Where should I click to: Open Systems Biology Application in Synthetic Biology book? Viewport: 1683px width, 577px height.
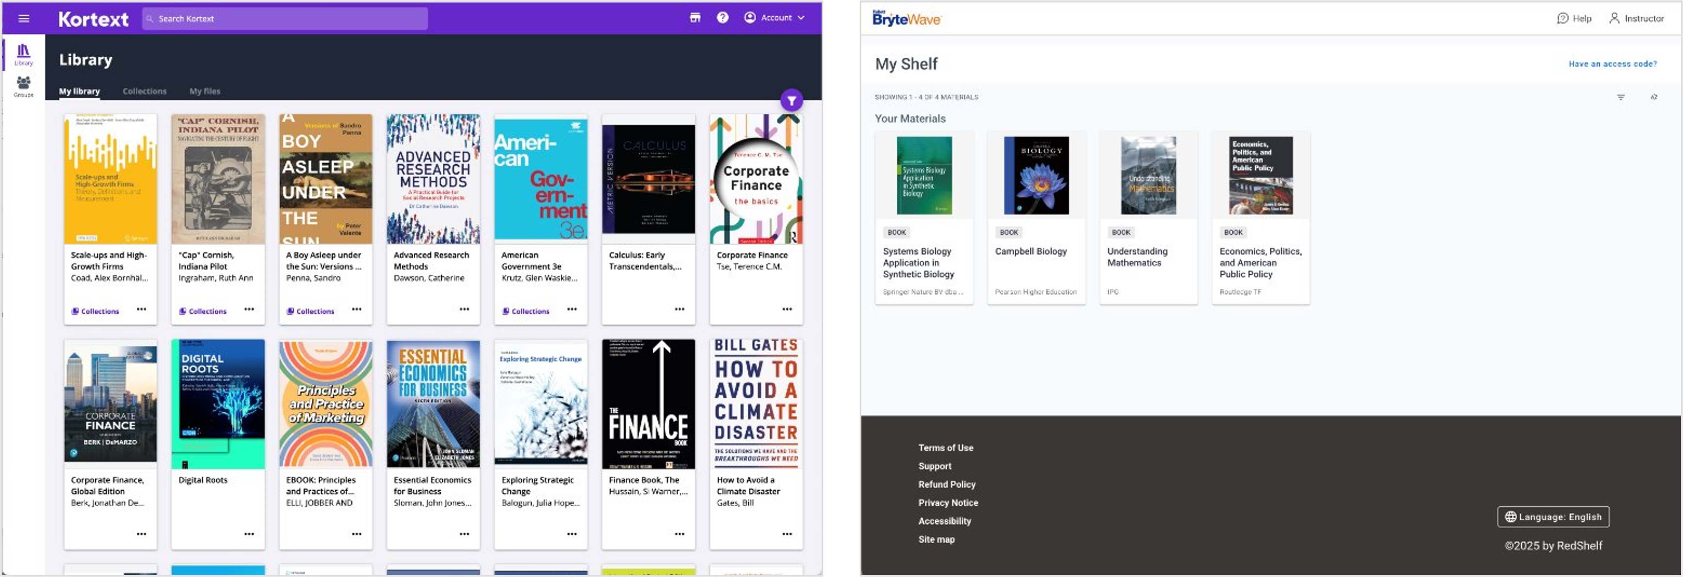click(x=924, y=218)
